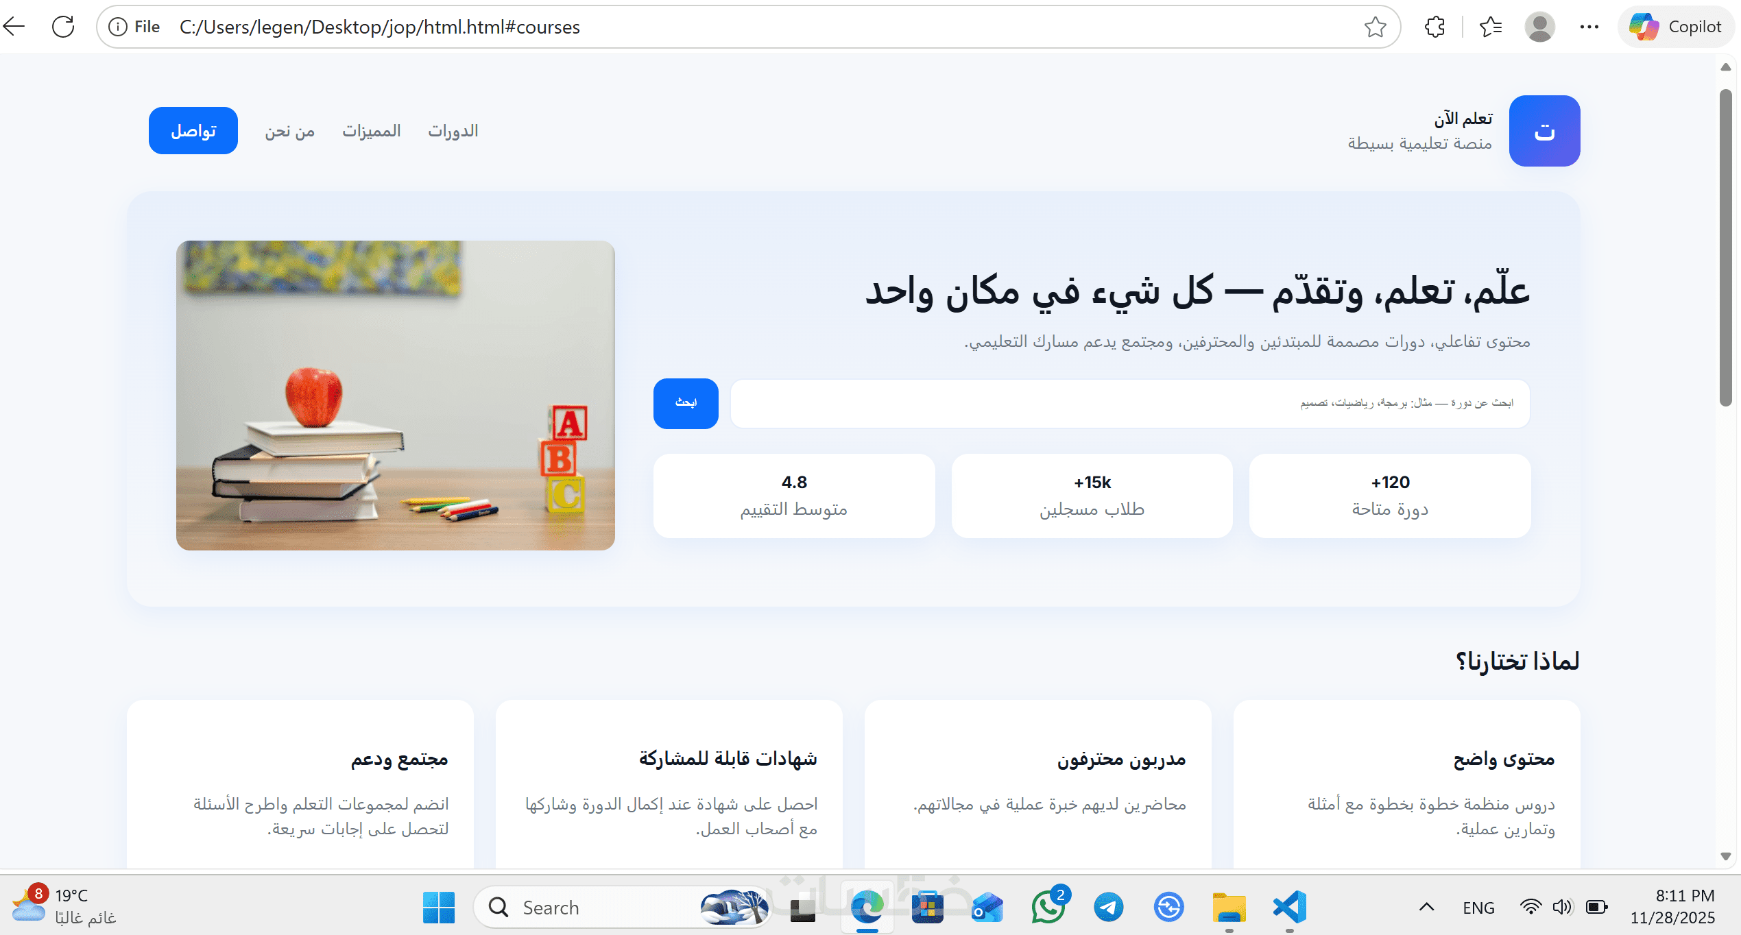The image size is (1741, 935).
Task: Open Visual Studio Code from the taskbar
Action: pos(1289,908)
